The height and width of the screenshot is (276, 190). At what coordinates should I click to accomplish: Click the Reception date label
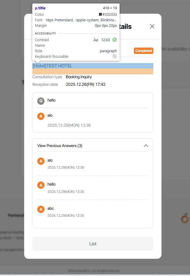tap(45, 85)
